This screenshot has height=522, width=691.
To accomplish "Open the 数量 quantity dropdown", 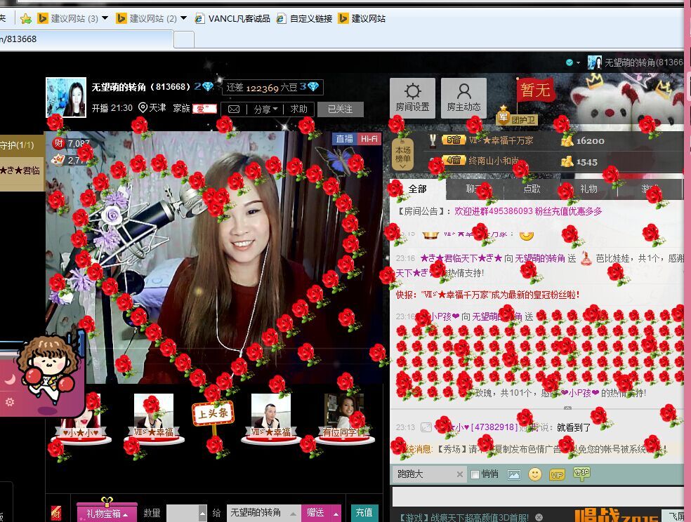I will [202, 513].
